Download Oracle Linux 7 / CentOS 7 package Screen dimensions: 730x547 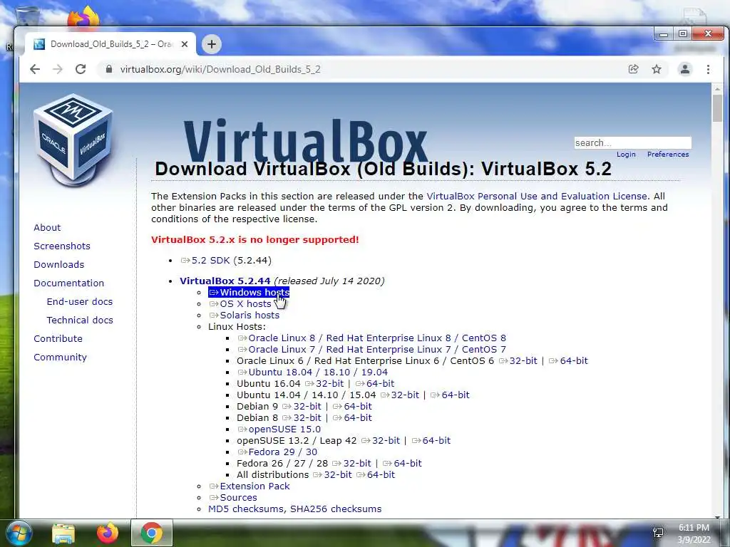pyautogui.click(x=372, y=349)
